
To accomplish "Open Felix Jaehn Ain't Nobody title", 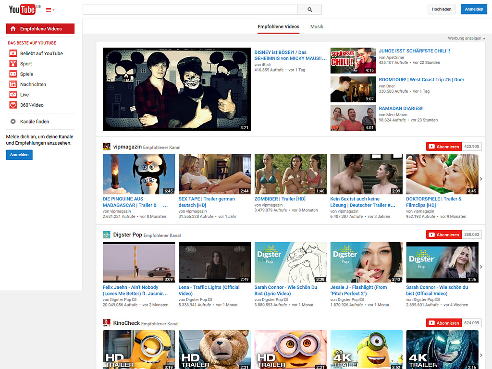I will (135, 290).
